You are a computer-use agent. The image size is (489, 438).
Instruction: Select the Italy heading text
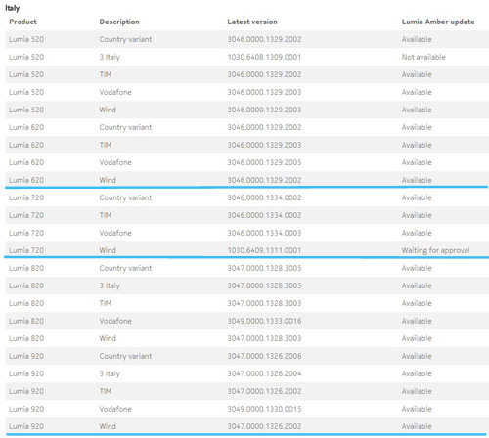pos(13,8)
